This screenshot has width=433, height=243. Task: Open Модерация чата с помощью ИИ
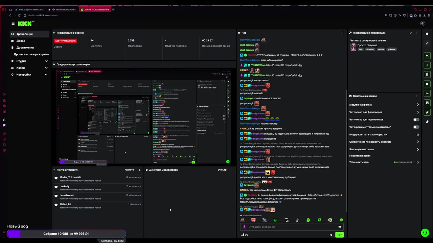(x=384, y=134)
